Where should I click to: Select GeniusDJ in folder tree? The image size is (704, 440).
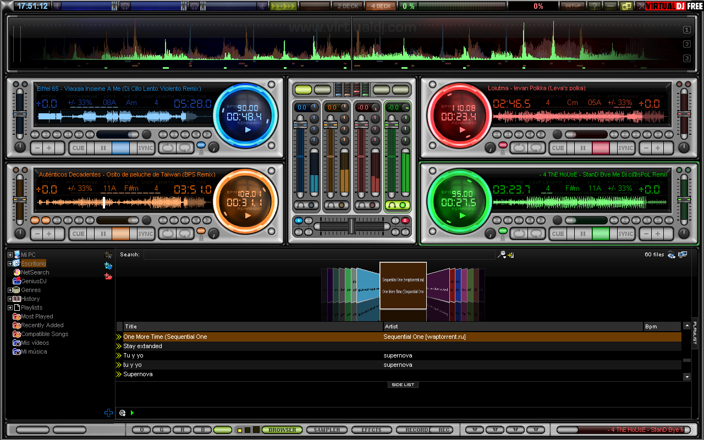point(34,281)
